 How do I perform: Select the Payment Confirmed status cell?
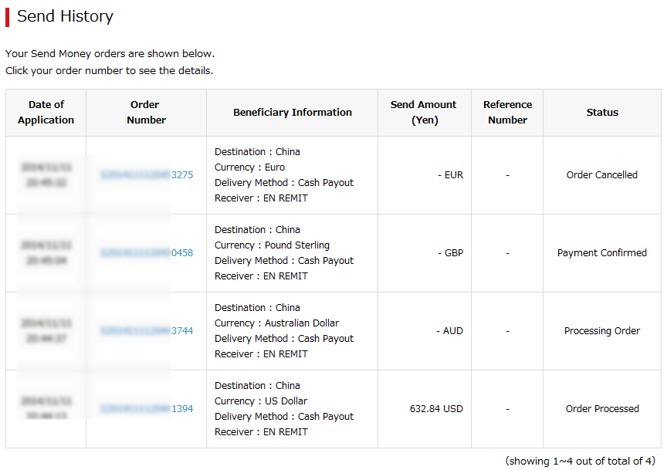[602, 252]
